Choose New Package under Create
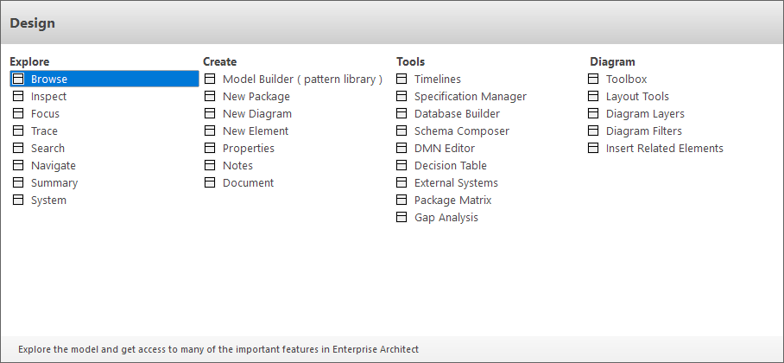The height and width of the screenshot is (363, 784). (256, 96)
